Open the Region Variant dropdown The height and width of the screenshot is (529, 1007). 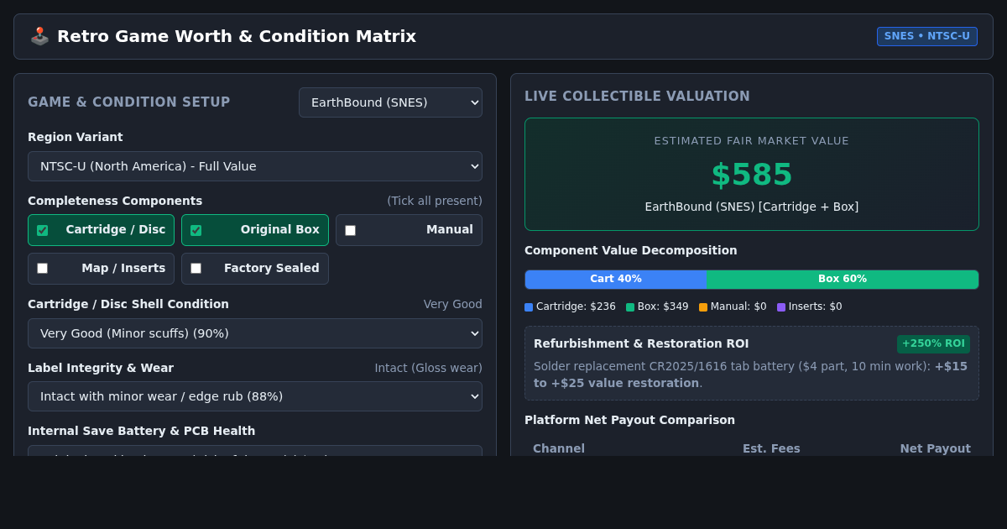coord(255,166)
